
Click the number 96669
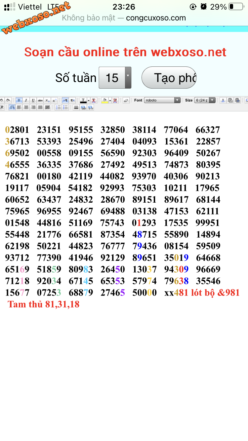208,269
